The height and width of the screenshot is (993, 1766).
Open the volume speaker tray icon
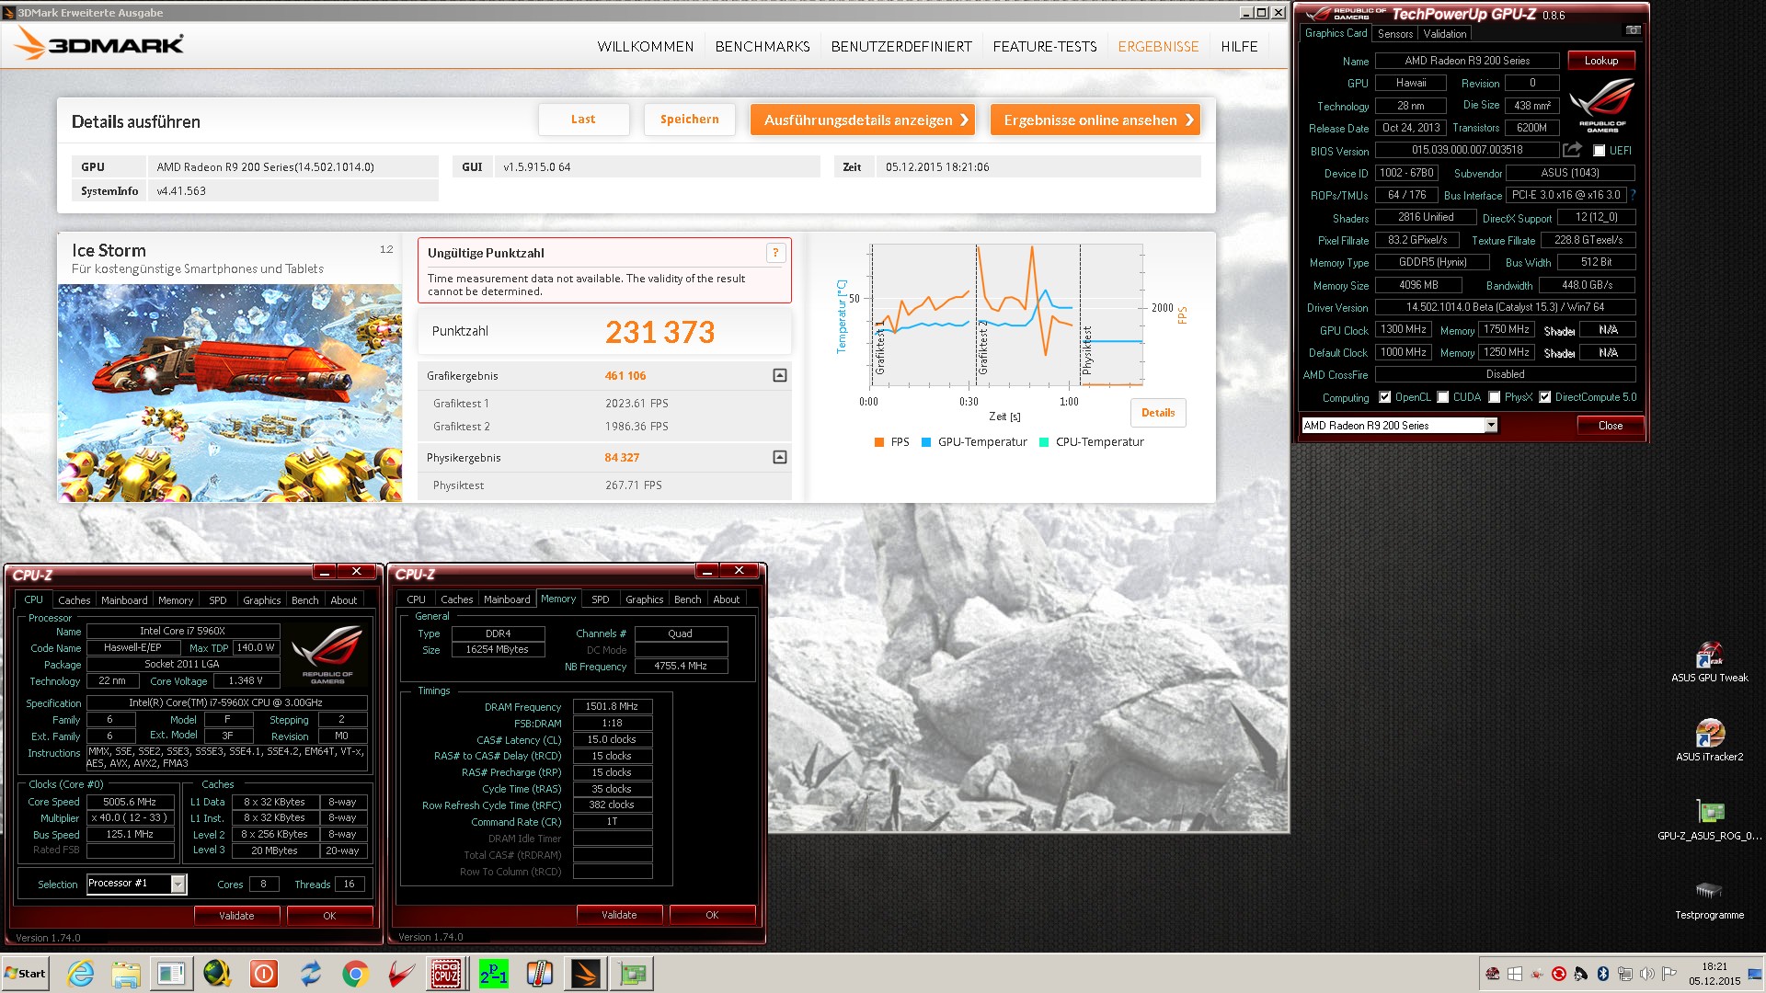(x=1647, y=974)
